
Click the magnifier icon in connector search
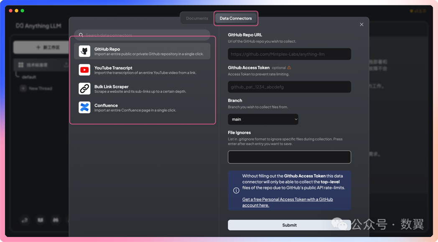pyautogui.click(x=81, y=35)
